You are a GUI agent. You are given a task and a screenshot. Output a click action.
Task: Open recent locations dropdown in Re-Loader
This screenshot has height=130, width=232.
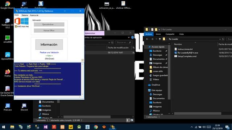[156, 39]
